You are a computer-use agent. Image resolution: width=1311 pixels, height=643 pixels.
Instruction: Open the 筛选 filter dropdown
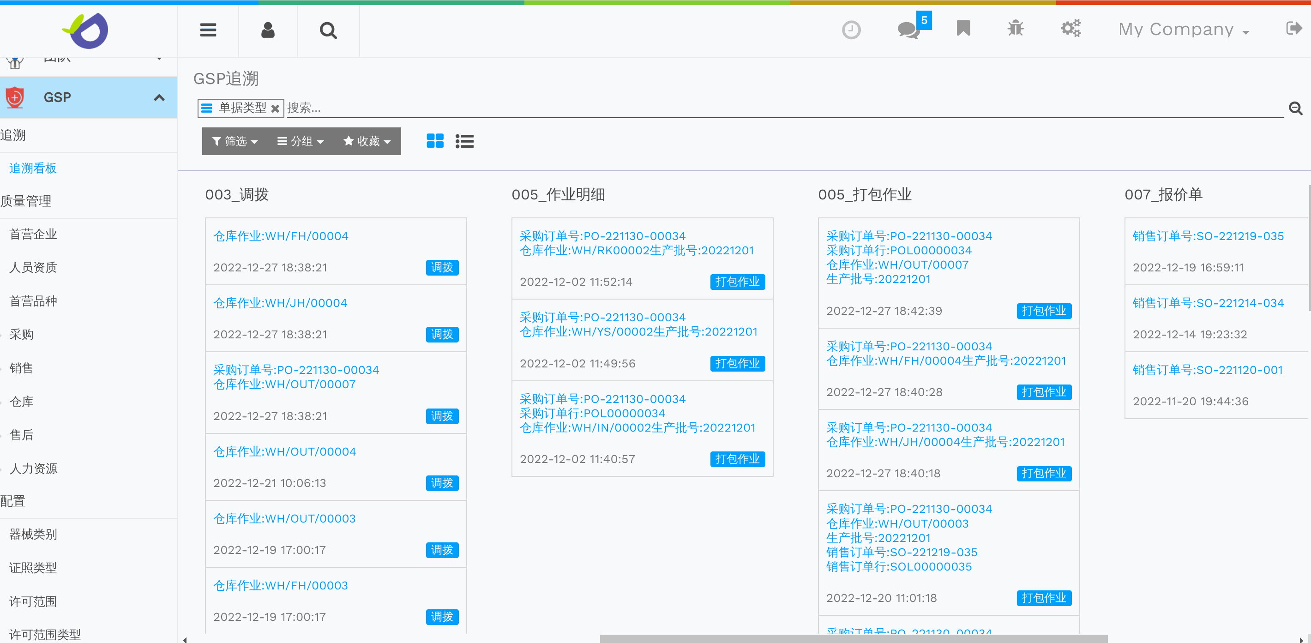coord(235,141)
